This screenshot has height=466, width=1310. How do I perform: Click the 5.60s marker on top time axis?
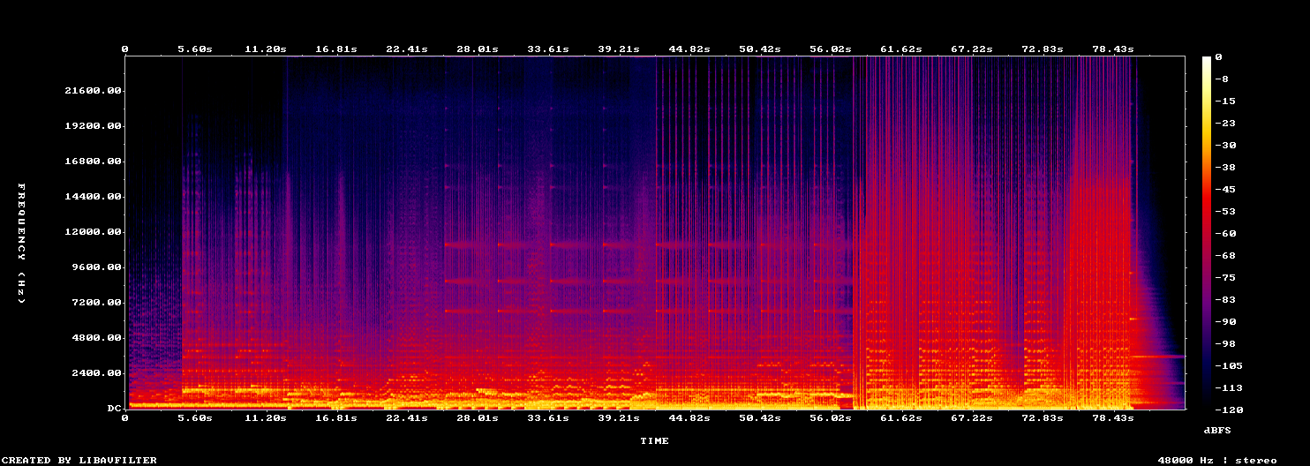pyautogui.click(x=195, y=49)
